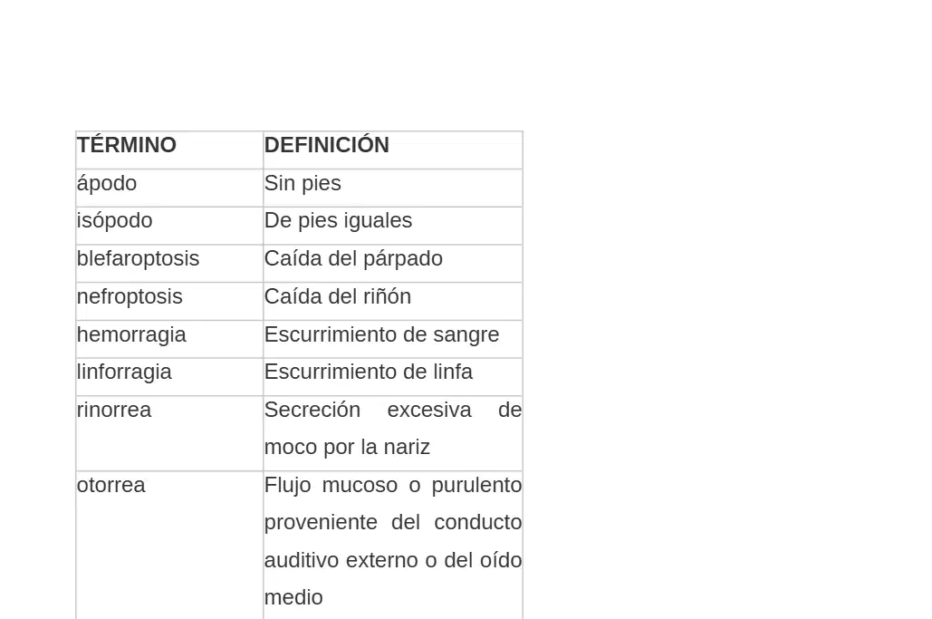This screenshot has height=619, width=932.
Task: Click the text Flujo mucoso o purulento
Action: tap(393, 485)
